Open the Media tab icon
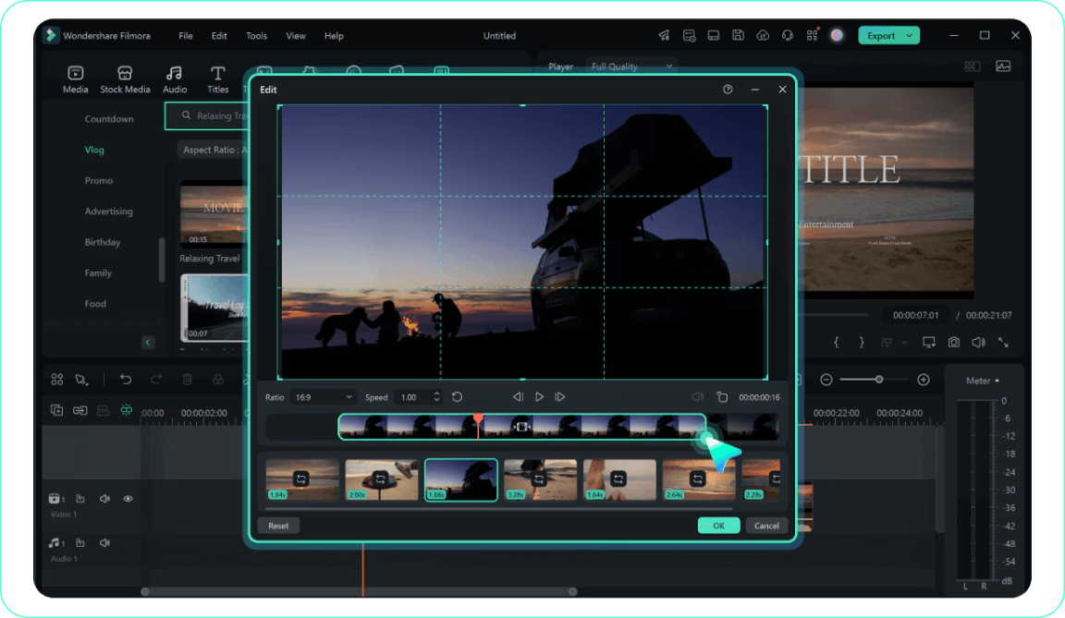 point(76,73)
